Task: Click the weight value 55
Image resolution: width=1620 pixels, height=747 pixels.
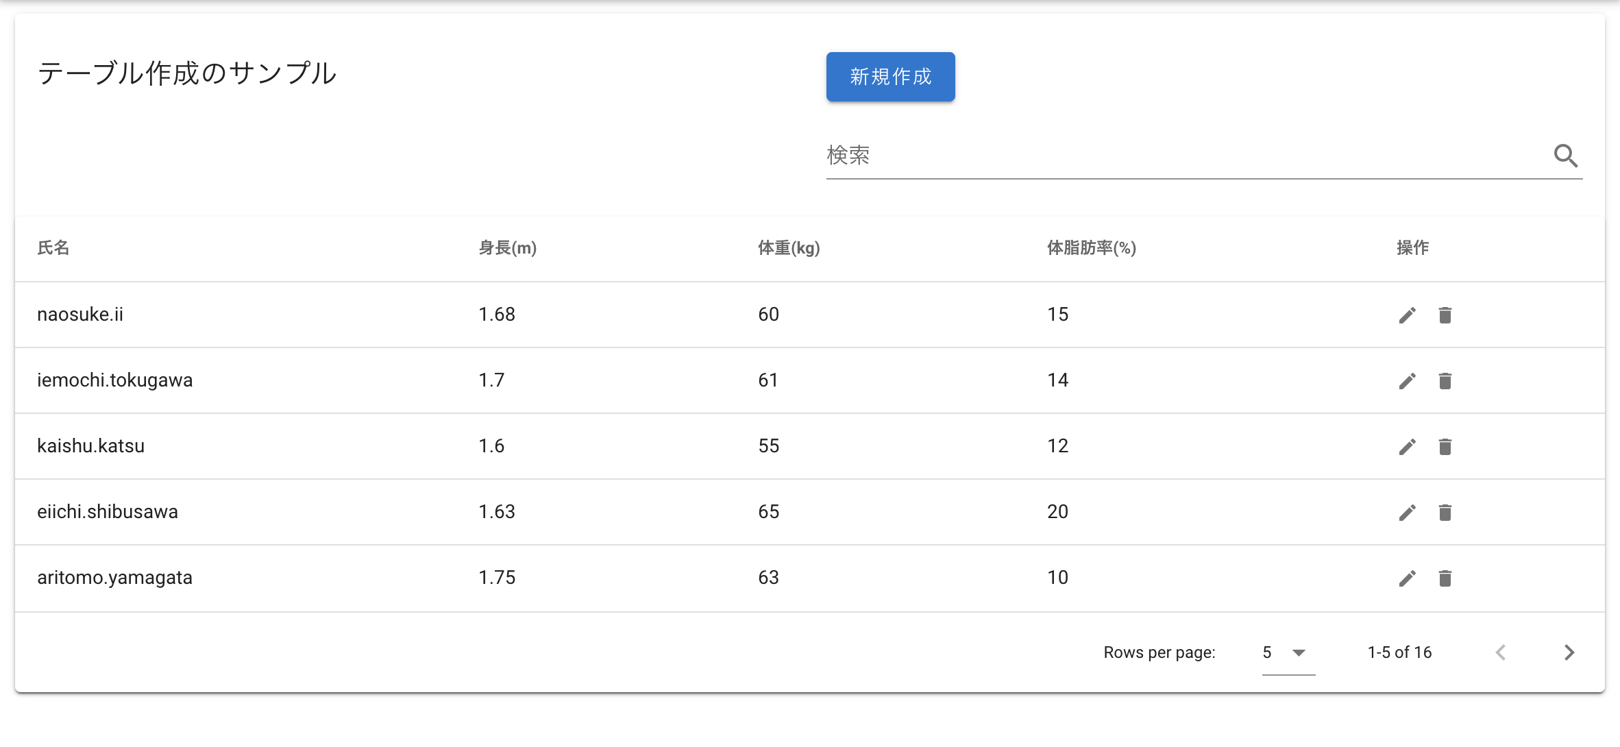Action: [x=769, y=445]
